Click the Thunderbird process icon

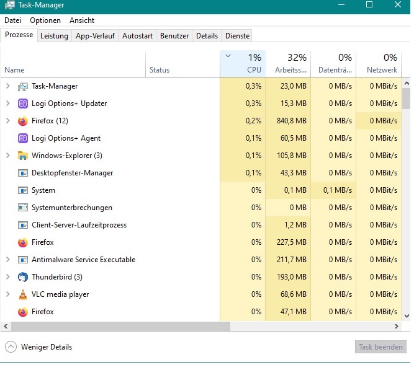pos(23,277)
